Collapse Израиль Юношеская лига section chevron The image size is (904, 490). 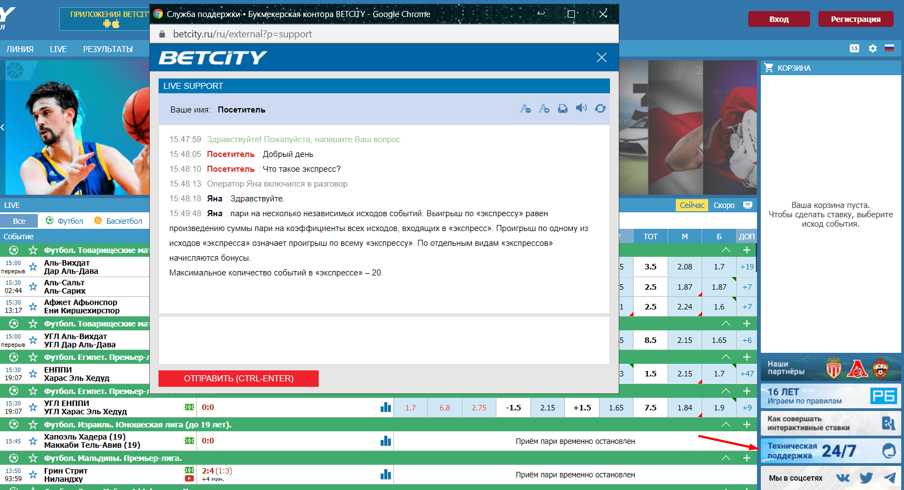click(726, 424)
